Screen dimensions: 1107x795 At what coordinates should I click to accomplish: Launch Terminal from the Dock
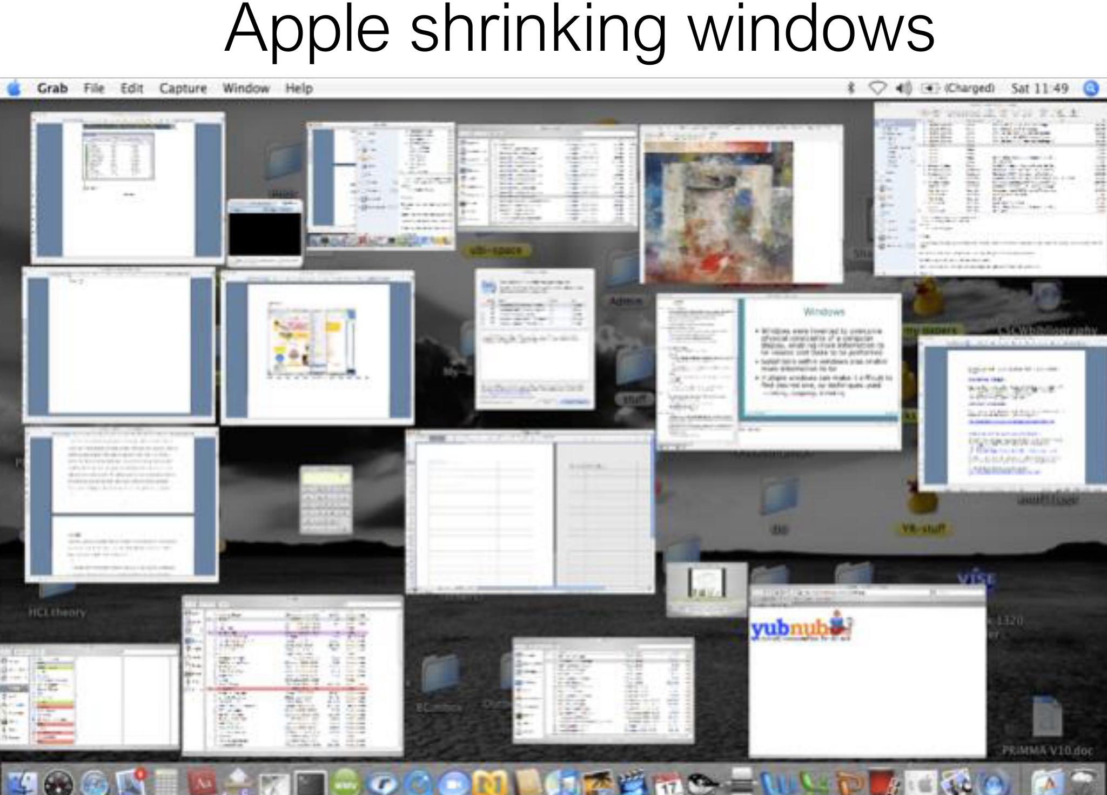(x=311, y=783)
